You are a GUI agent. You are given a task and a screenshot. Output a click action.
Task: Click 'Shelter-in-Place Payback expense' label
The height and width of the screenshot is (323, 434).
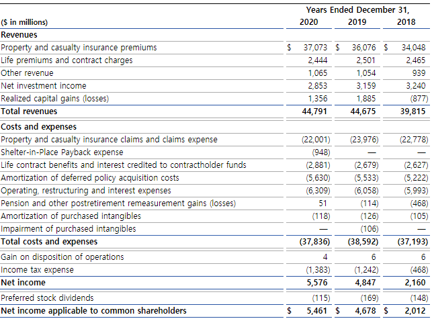62,152
